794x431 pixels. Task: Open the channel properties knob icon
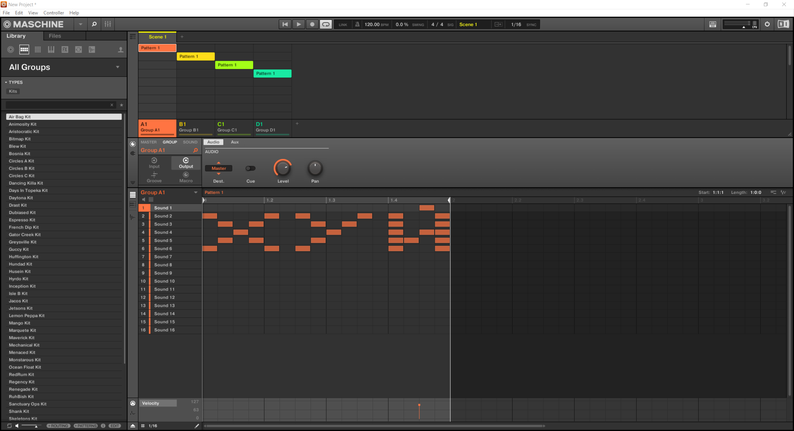click(x=133, y=144)
